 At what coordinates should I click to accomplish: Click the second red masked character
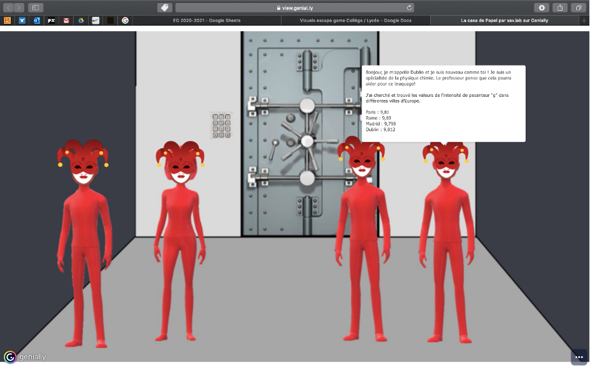point(180,241)
